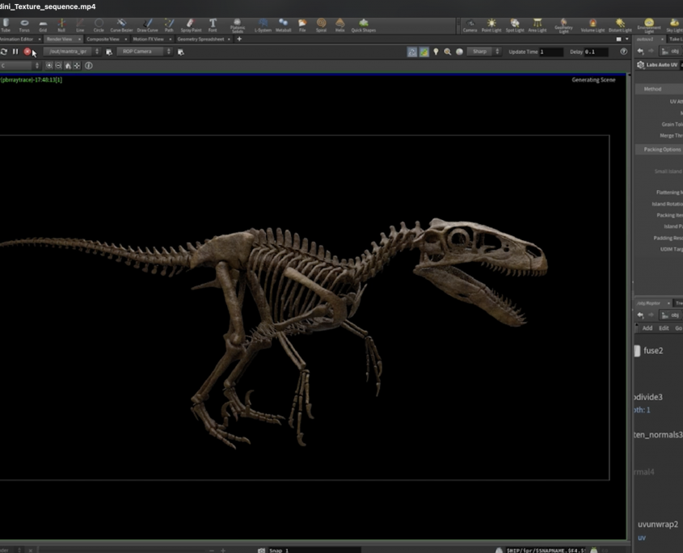Open the Add menu in network editor

pyautogui.click(x=647, y=328)
